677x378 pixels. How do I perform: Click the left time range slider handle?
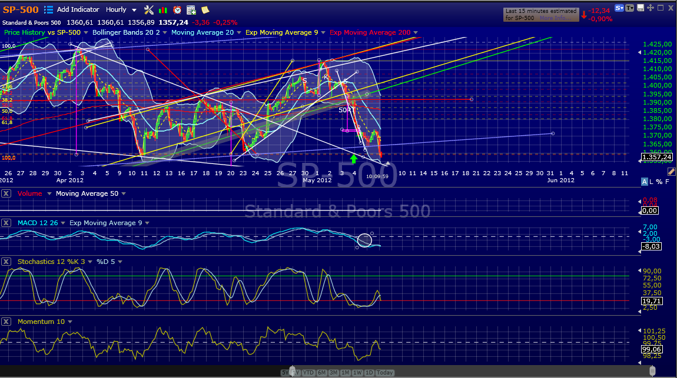293,371
